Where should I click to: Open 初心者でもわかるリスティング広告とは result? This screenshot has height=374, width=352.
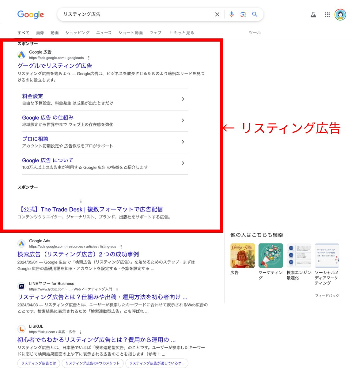coord(96,340)
